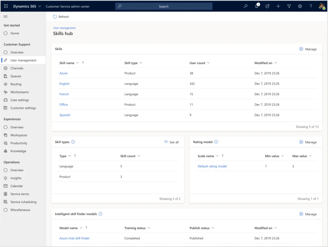
Task: Open Customer settings in sidebar
Action: tap(23, 108)
